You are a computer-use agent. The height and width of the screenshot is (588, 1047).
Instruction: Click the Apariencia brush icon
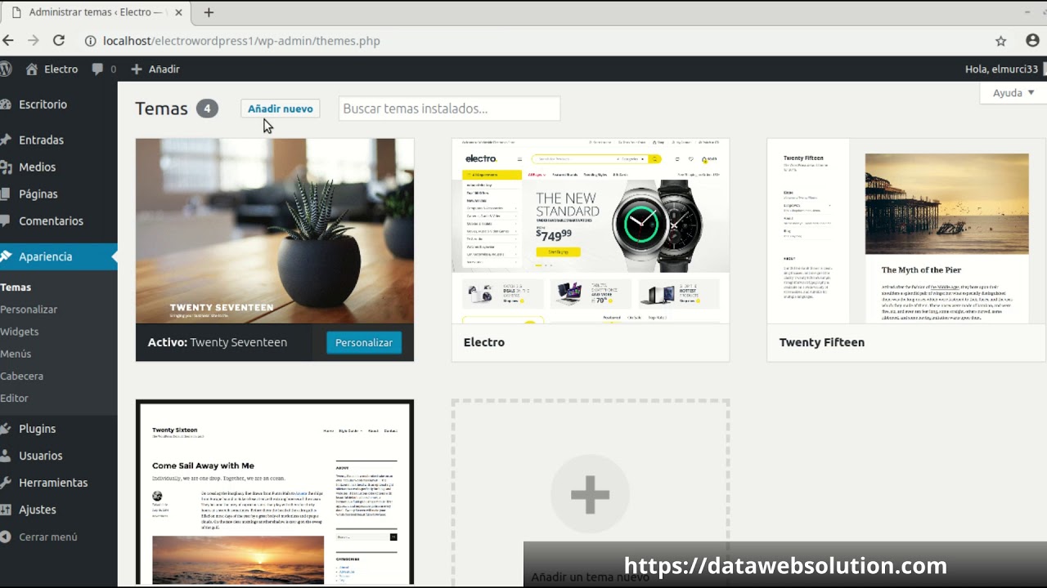pyautogui.click(x=6, y=256)
